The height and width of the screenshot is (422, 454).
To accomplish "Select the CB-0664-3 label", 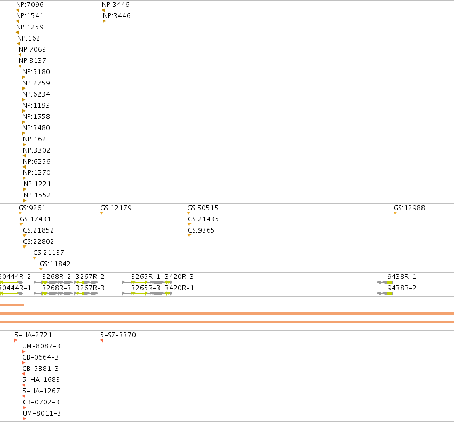I will [41, 357].
